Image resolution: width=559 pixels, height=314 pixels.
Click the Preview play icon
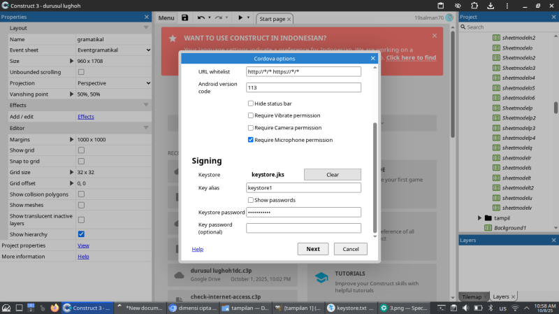point(240,17)
